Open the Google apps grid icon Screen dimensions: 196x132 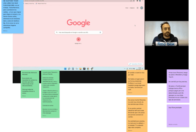[137, 8]
